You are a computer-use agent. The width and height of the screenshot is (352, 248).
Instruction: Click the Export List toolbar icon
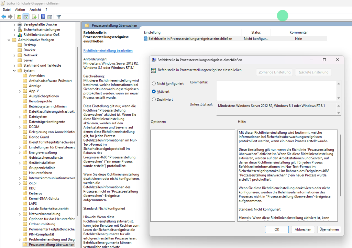[x=34, y=16]
